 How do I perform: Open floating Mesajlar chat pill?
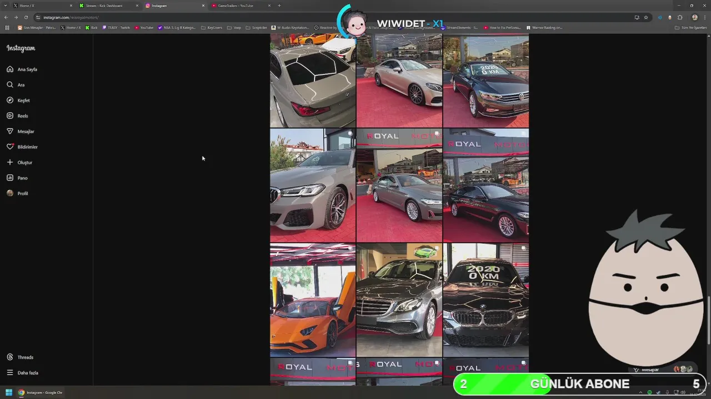click(x=663, y=369)
